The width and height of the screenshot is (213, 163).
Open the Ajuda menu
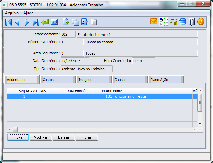coord(28,13)
